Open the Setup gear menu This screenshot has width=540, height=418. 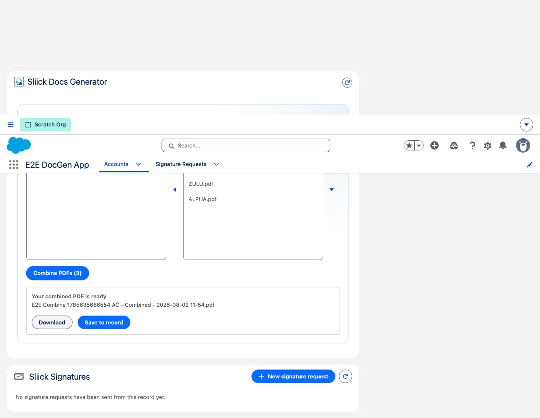(488, 145)
